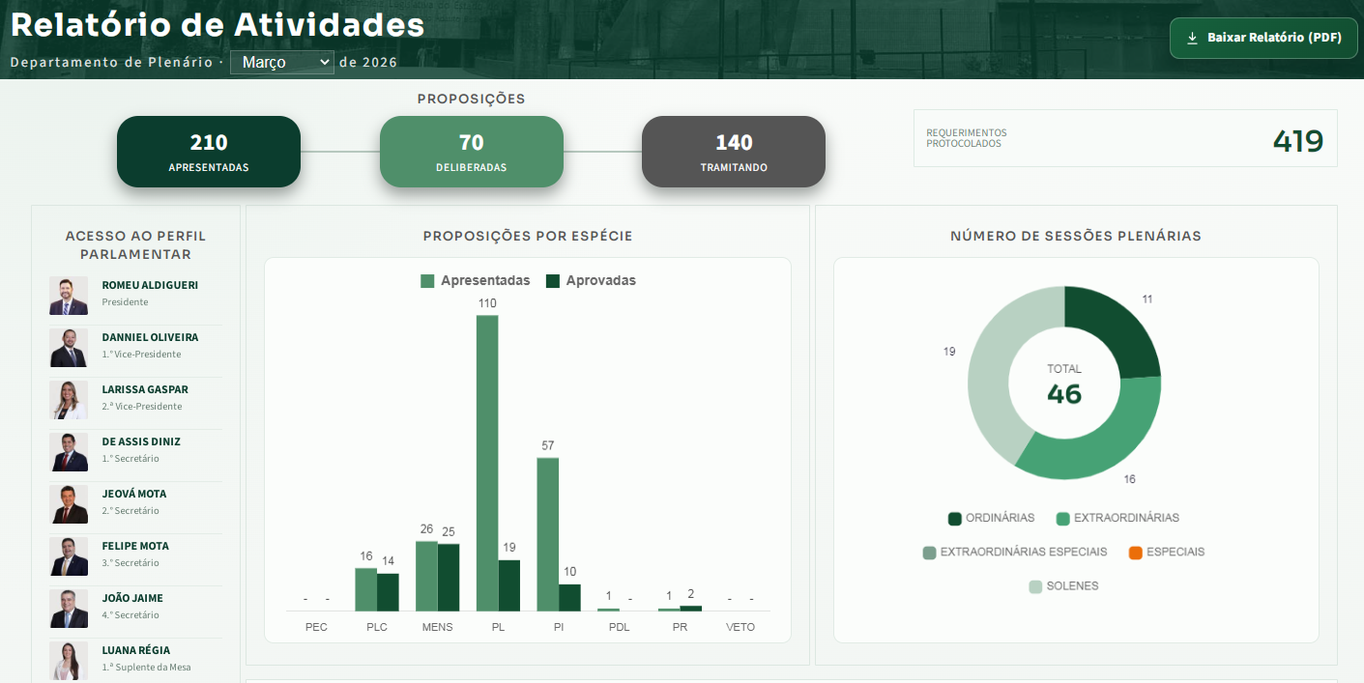Viewport: 1364px width, 683px height.
Task: Toggle the Aprovadas legend series
Action: pyautogui.click(x=591, y=281)
